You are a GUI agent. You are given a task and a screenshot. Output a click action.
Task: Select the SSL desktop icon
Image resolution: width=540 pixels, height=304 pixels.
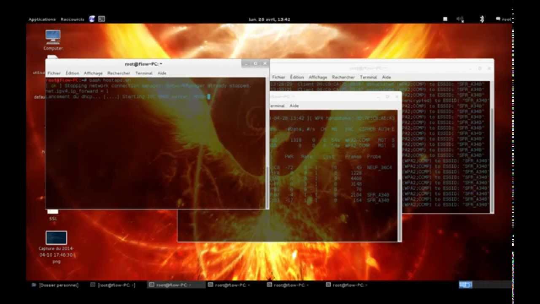(53, 215)
